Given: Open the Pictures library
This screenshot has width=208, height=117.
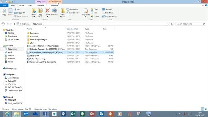Looking at the screenshot, I should 11,56.
